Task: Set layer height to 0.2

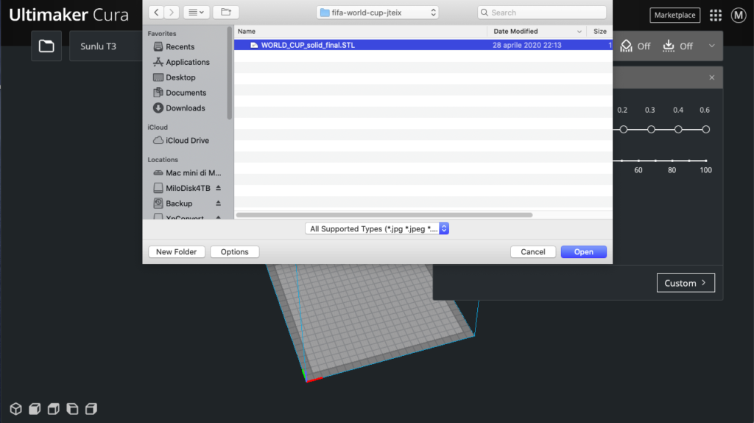Action: (623, 130)
